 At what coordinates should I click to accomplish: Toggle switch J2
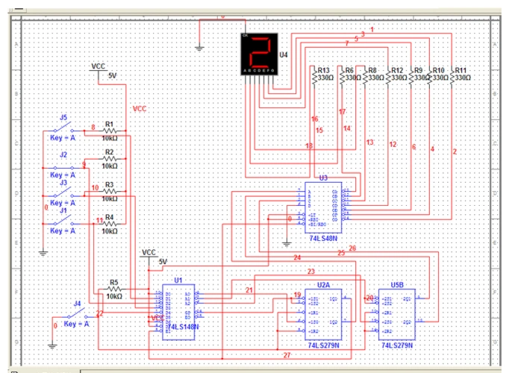tap(64, 164)
